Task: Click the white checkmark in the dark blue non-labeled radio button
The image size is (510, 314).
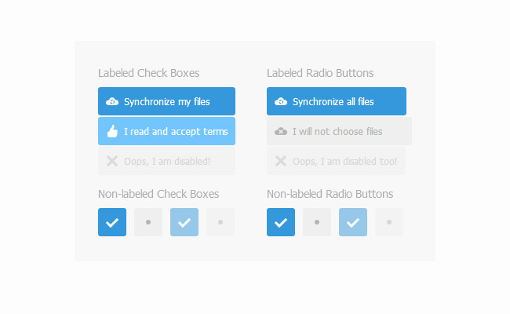Action: pyautogui.click(x=281, y=222)
